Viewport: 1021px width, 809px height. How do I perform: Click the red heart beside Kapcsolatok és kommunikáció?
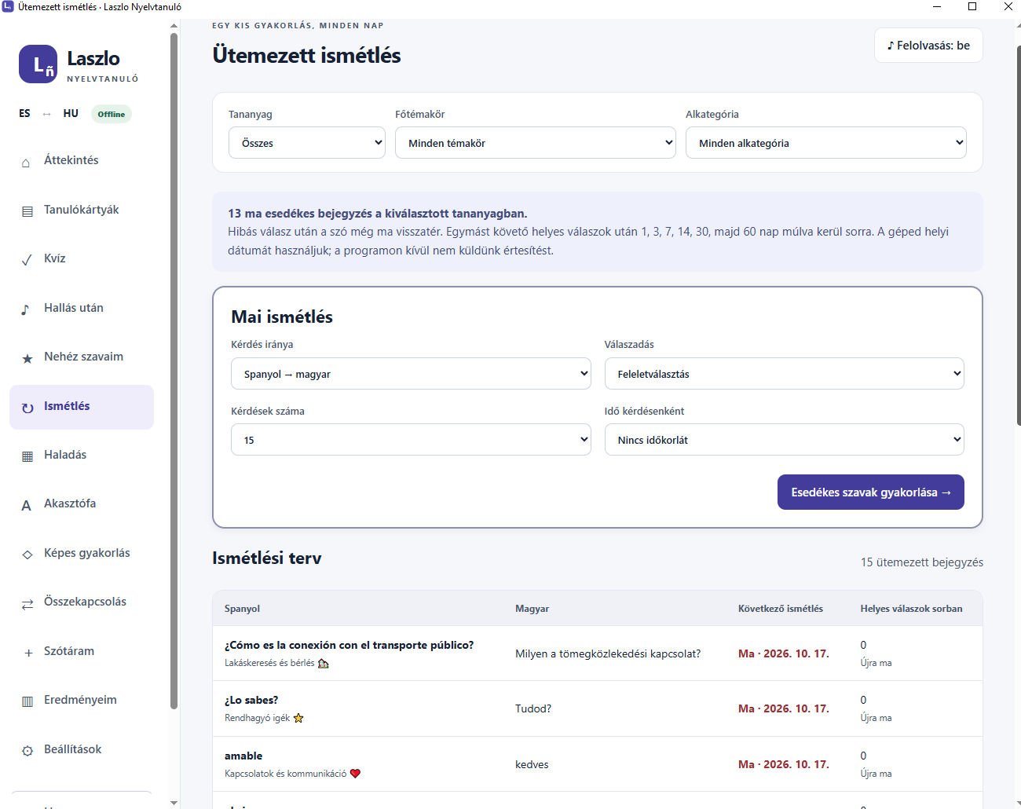tap(355, 774)
